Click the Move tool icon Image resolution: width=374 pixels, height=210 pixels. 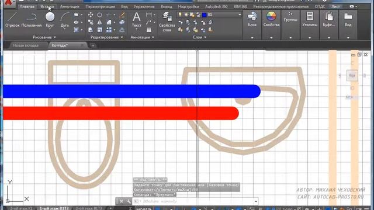[x=91, y=15]
